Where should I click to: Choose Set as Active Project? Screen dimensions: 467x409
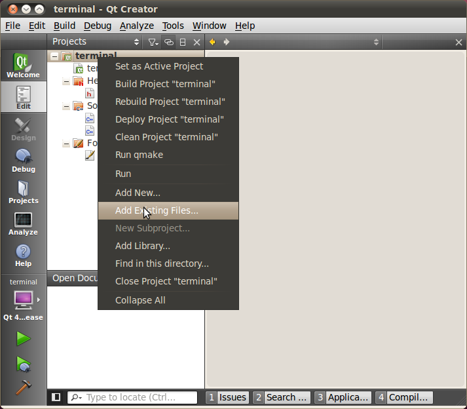(x=168, y=66)
